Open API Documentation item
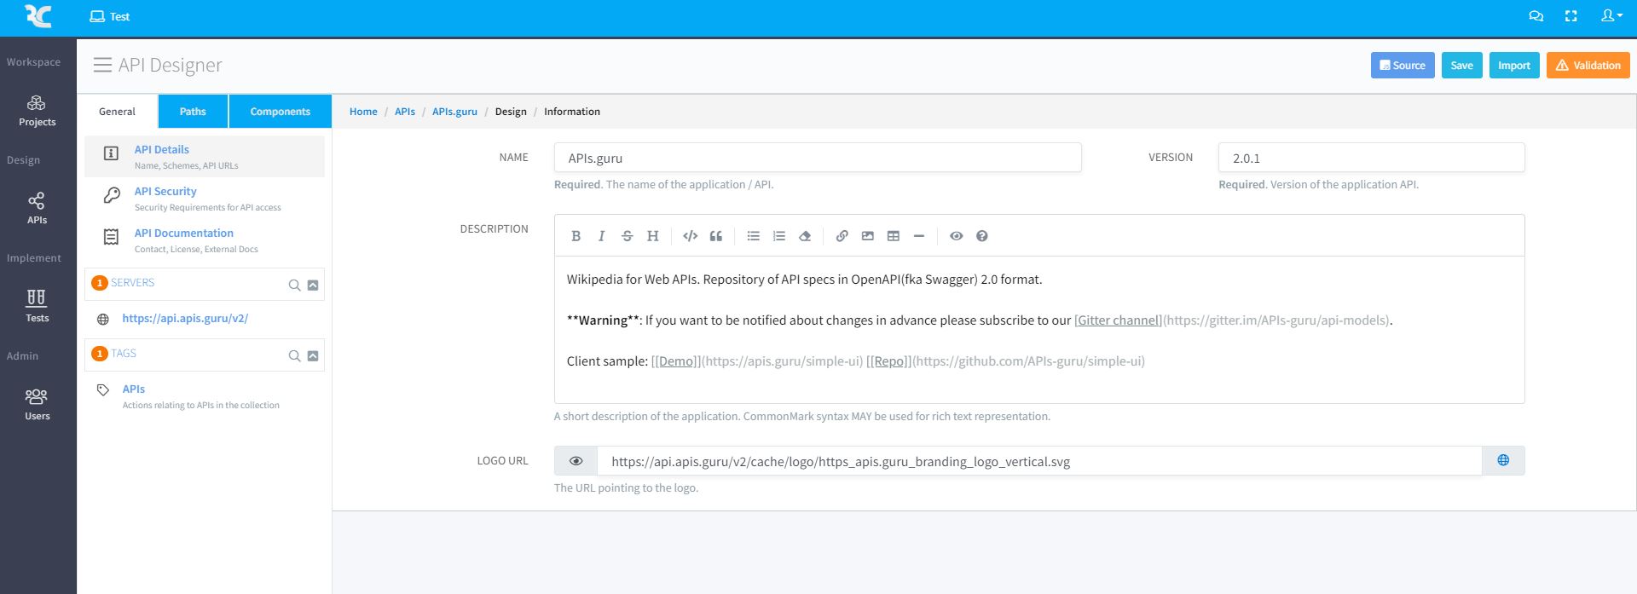Screen dimensions: 1637x594 tap(205, 240)
